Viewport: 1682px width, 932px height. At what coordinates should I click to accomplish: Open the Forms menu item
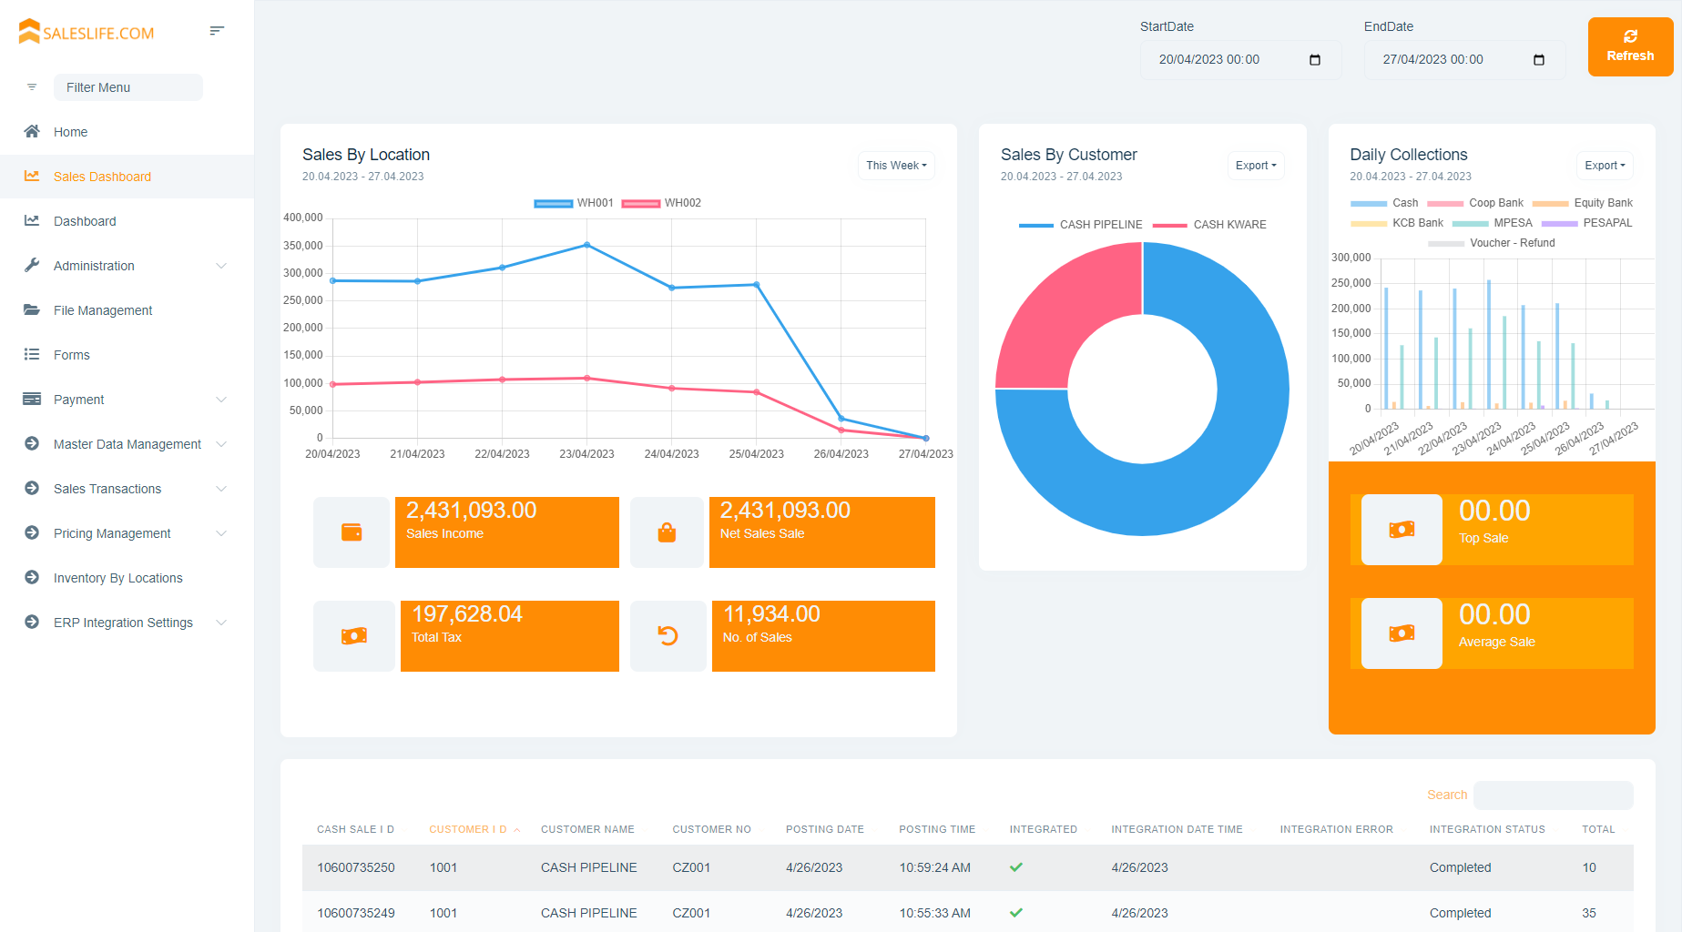(x=127, y=355)
